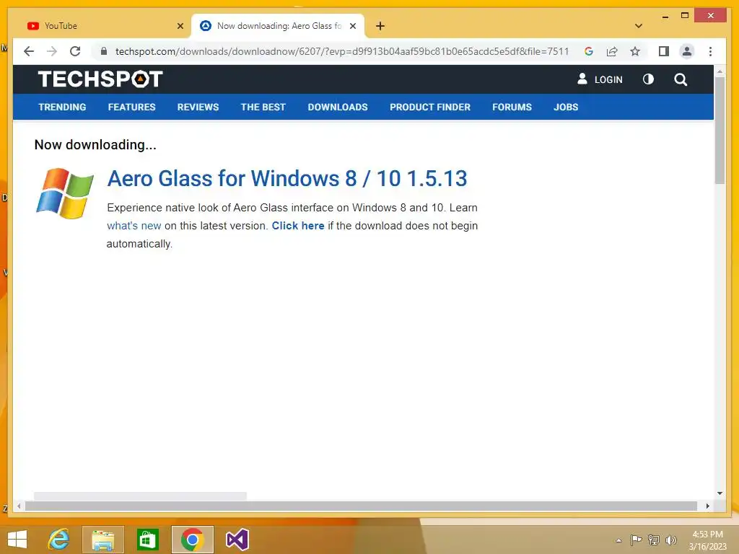Open the volume speaker icon
The width and height of the screenshot is (739, 554).
point(670,540)
